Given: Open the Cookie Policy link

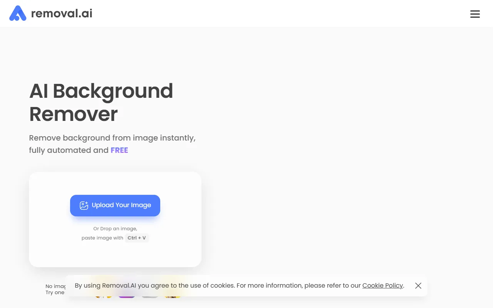Looking at the screenshot, I should (382, 285).
